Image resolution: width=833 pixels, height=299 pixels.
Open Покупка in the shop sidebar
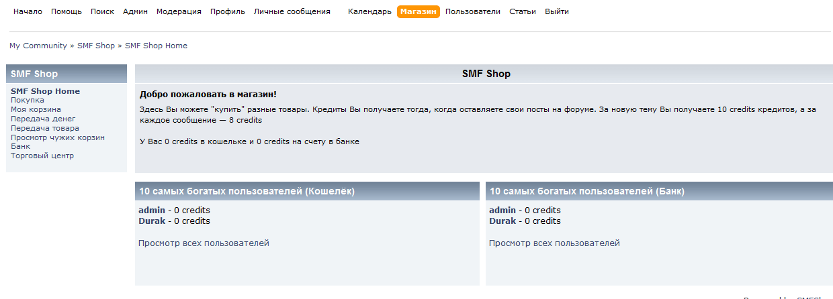point(27,100)
